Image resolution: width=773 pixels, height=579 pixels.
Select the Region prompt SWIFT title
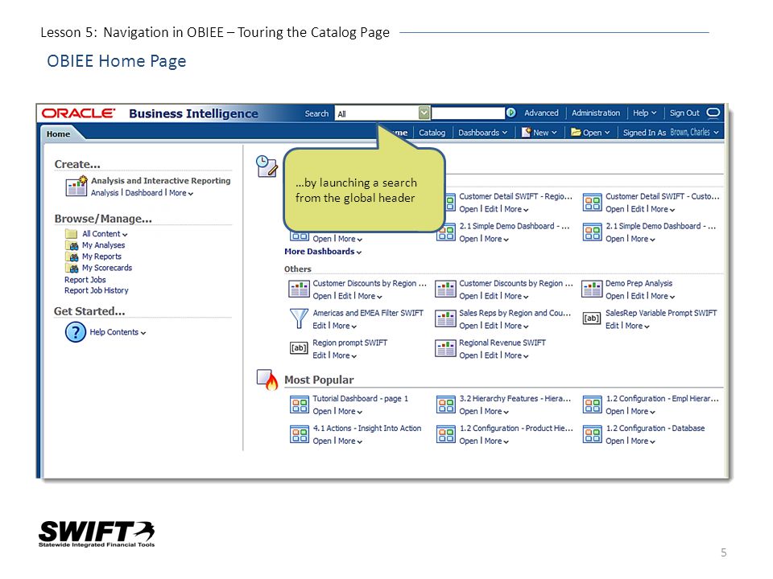350,343
